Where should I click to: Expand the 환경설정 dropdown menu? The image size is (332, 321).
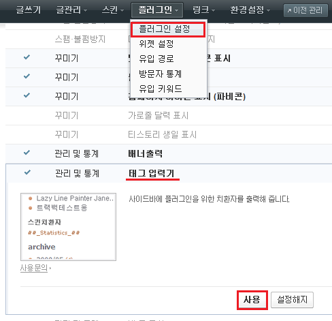pos(250,10)
